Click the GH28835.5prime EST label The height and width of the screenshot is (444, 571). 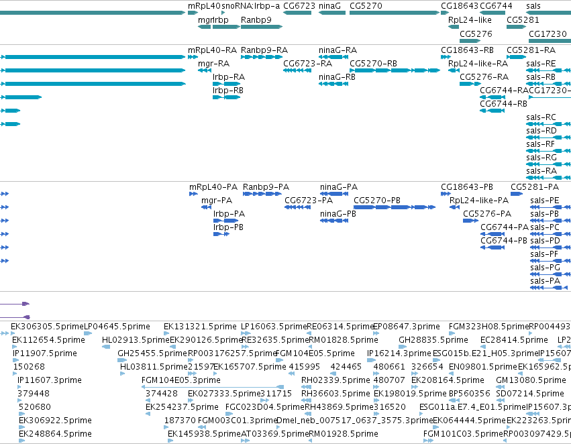click(433, 339)
